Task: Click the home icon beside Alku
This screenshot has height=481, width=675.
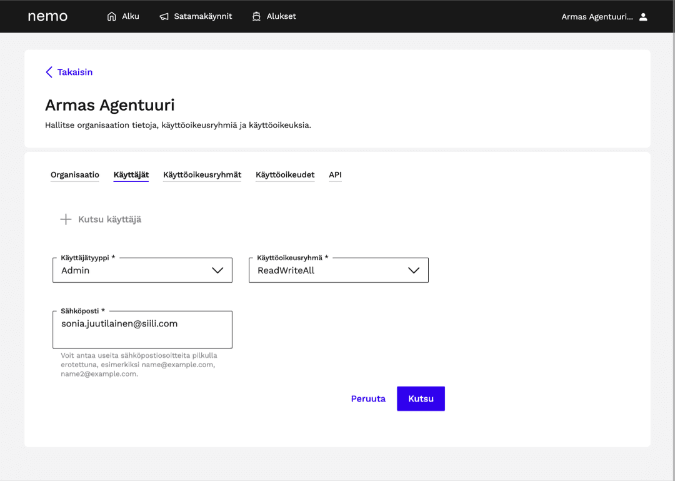Action: coord(112,16)
